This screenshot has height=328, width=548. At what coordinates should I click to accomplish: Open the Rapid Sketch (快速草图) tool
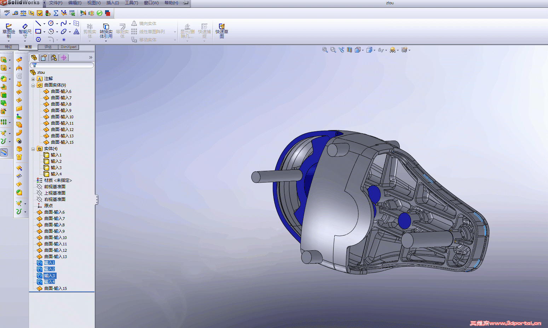pos(222,31)
